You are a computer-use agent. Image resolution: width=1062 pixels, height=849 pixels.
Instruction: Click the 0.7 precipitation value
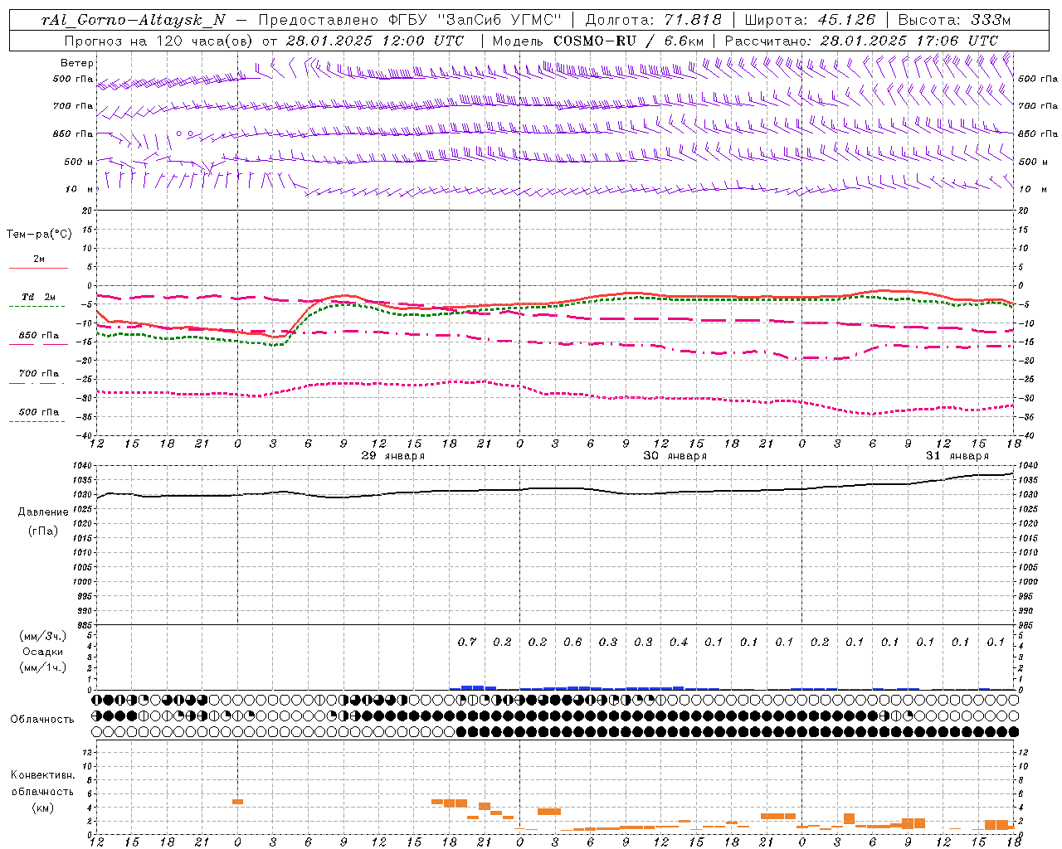tap(467, 643)
